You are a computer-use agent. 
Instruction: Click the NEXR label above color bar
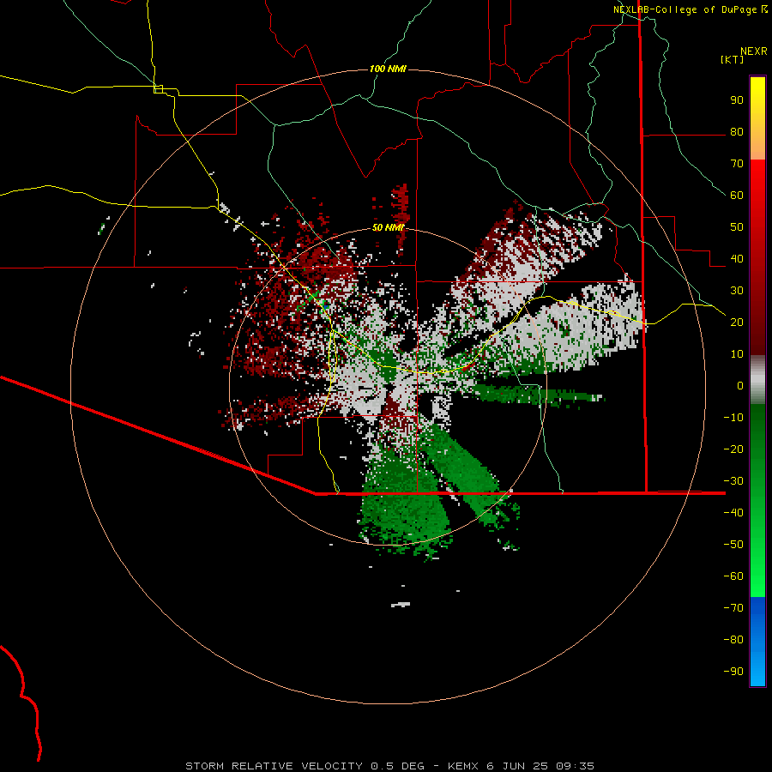pyautogui.click(x=754, y=51)
